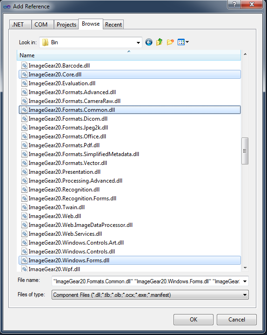Expand the Look in folder dropdown
Screen dimensions: 267x335
tap(138, 42)
